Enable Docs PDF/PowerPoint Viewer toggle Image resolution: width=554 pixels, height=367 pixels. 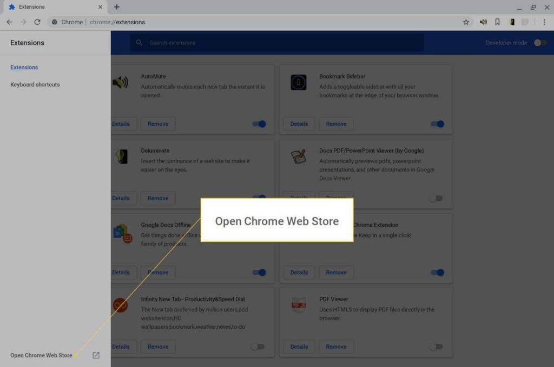(x=436, y=198)
